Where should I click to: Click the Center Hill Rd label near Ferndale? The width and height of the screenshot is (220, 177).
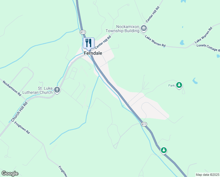[103, 42]
